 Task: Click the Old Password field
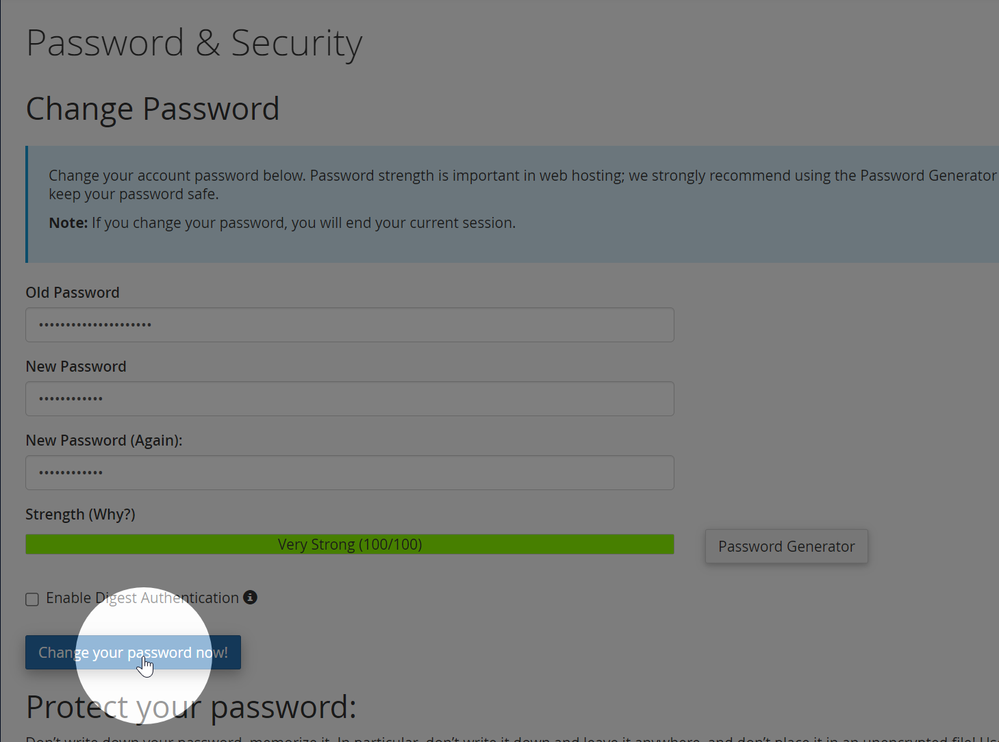click(x=350, y=325)
